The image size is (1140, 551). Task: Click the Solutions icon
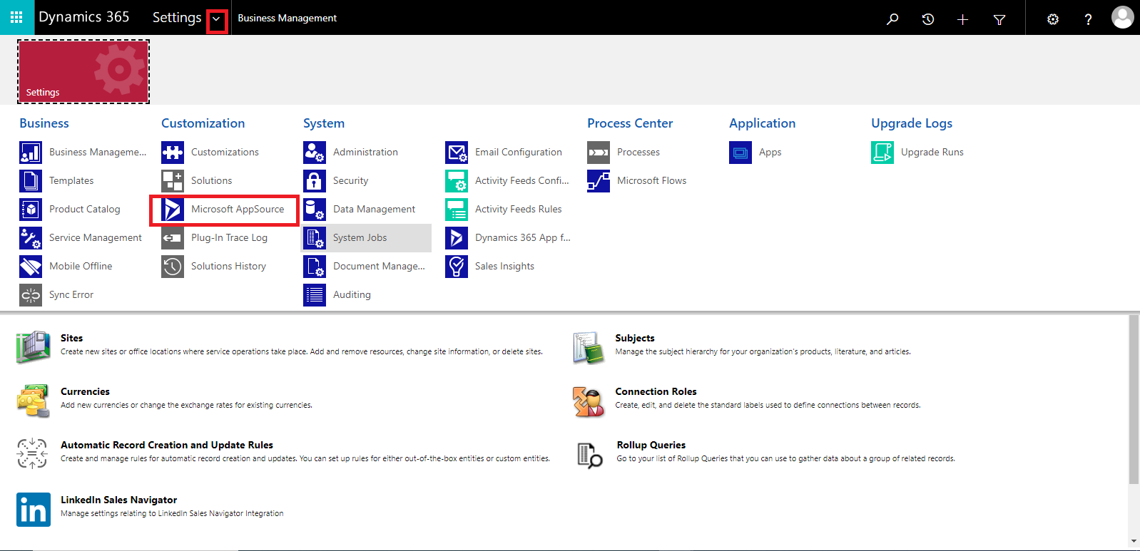[x=173, y=181]
